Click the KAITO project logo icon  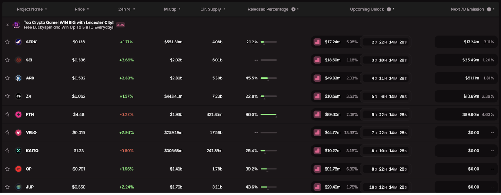coord(19,151)
